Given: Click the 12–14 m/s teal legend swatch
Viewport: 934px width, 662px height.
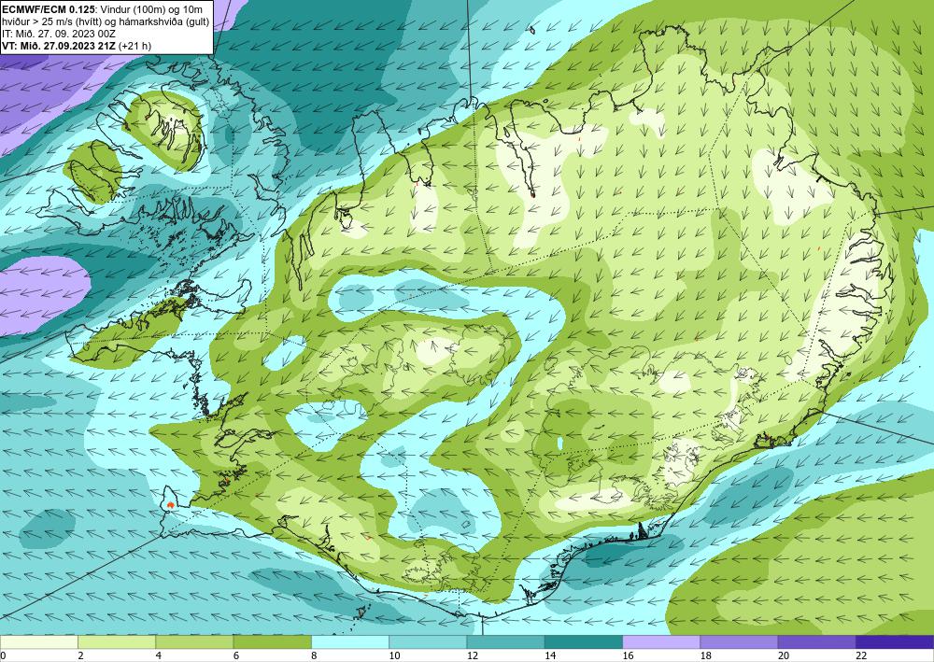Looking at the screenshot, I should pos(505,641).
